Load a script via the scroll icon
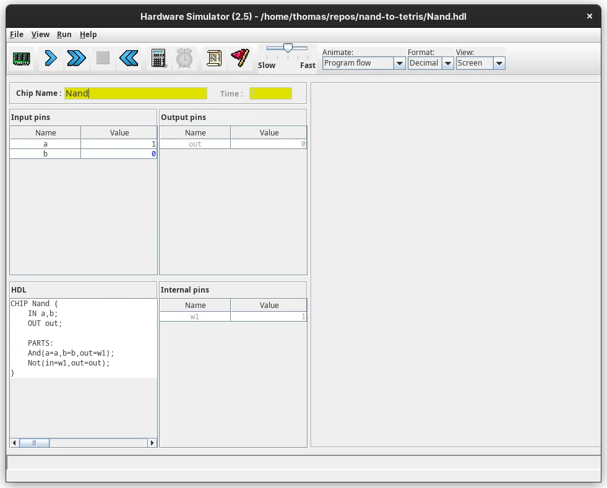 click(x=214, y=59)
